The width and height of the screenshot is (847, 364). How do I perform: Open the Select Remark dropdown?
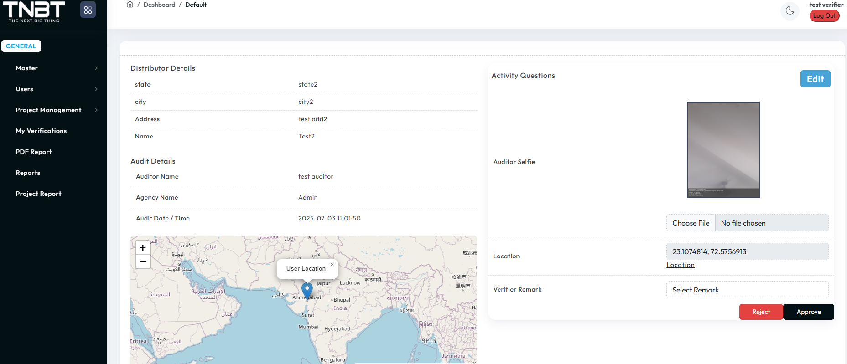(747, 290)
